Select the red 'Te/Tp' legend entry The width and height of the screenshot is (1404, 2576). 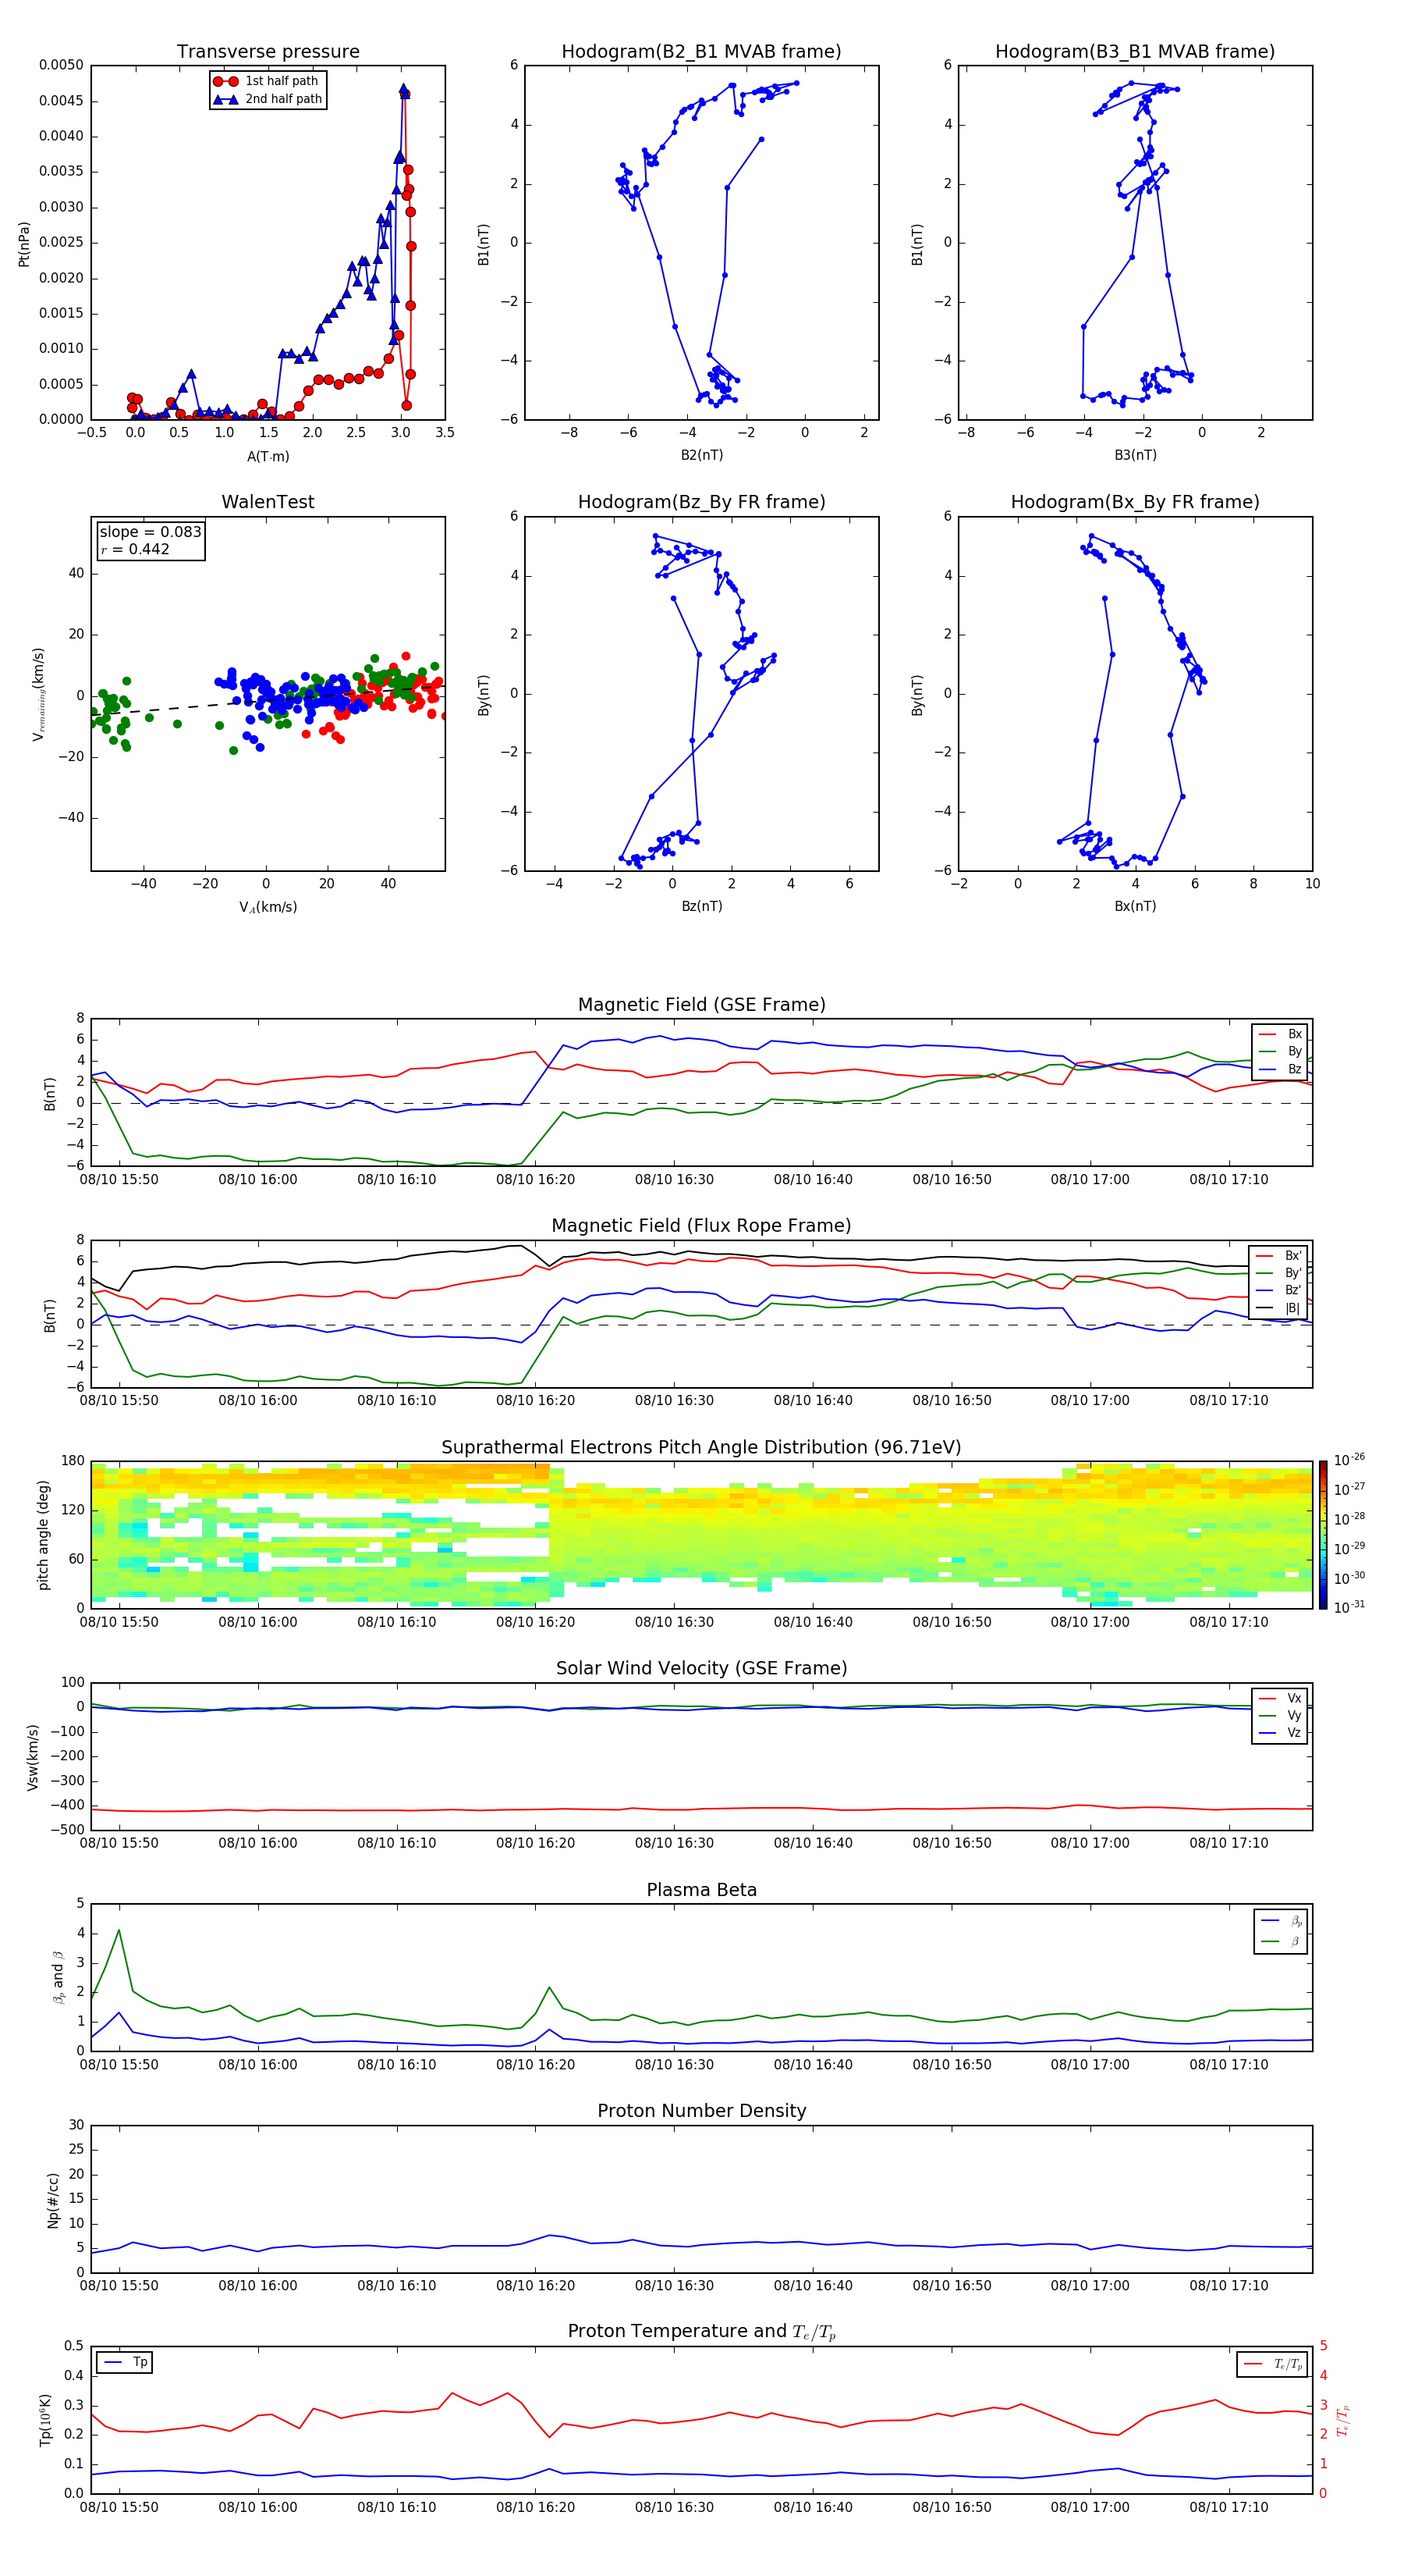[x=1273, y=2364]
